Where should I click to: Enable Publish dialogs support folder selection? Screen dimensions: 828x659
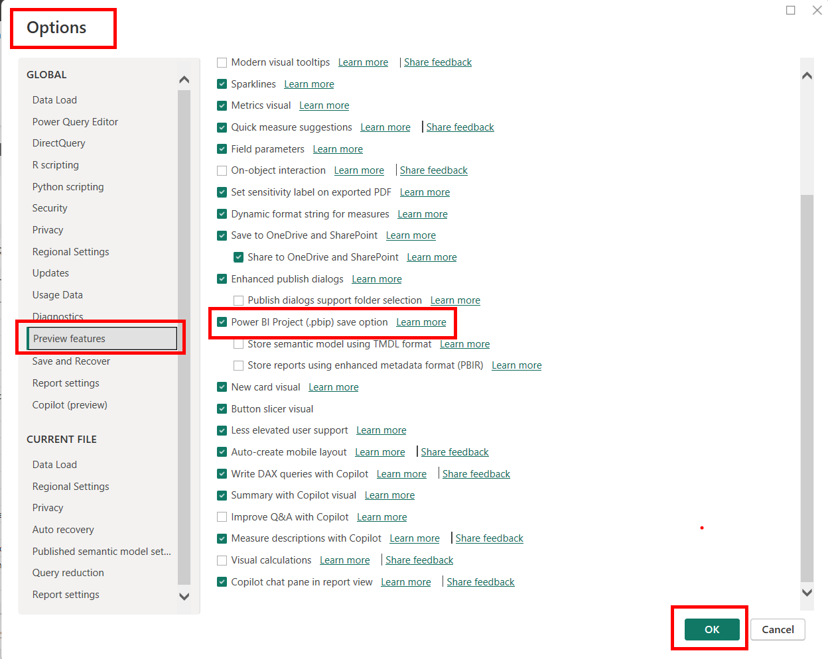tap(239, 300)
